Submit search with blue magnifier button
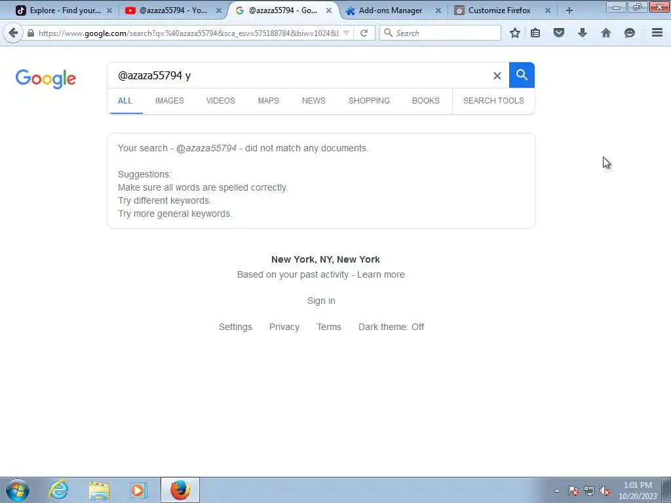 click(x=522, y=75)
